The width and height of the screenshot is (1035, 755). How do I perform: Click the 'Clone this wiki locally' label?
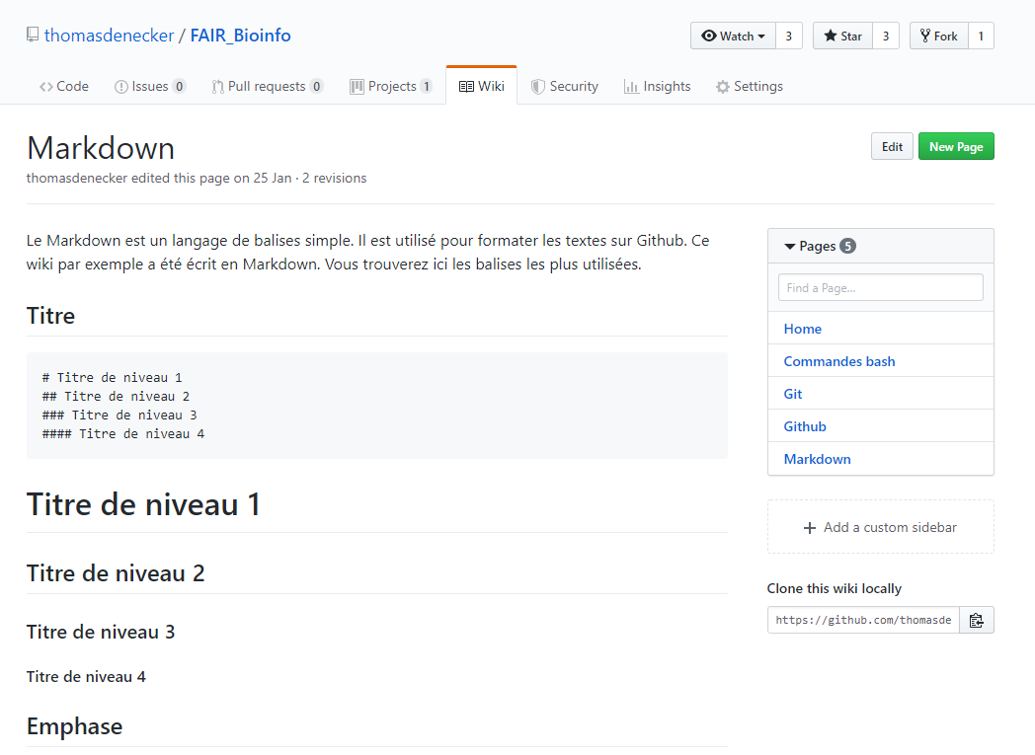835,589
